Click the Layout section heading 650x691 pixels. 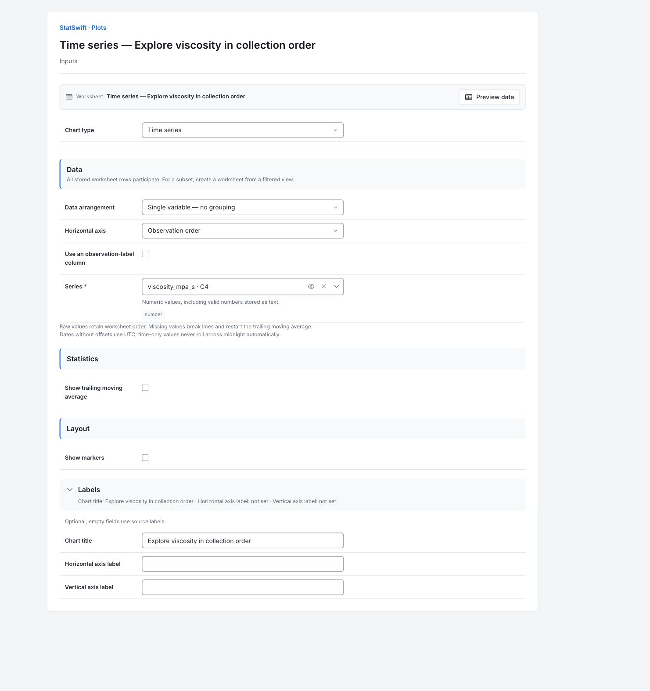[x=78, y=428]
